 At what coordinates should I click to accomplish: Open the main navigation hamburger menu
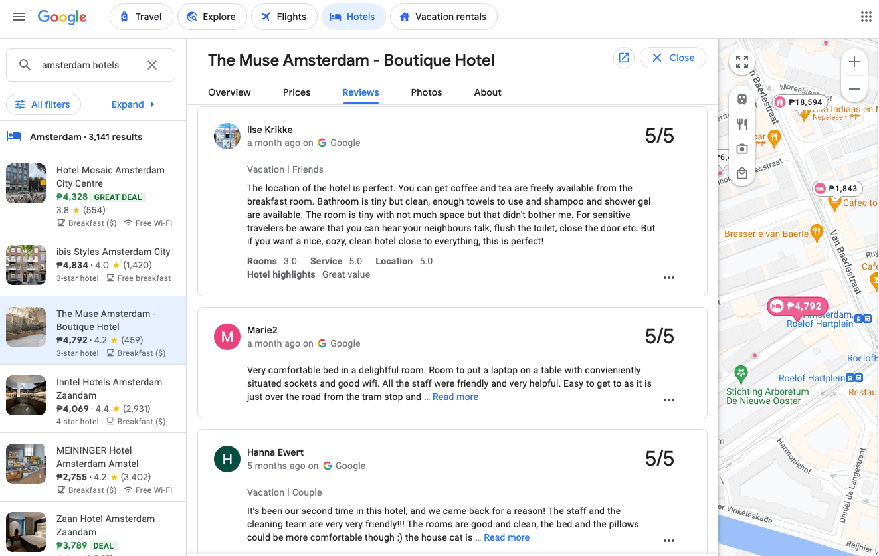[19, 16]
